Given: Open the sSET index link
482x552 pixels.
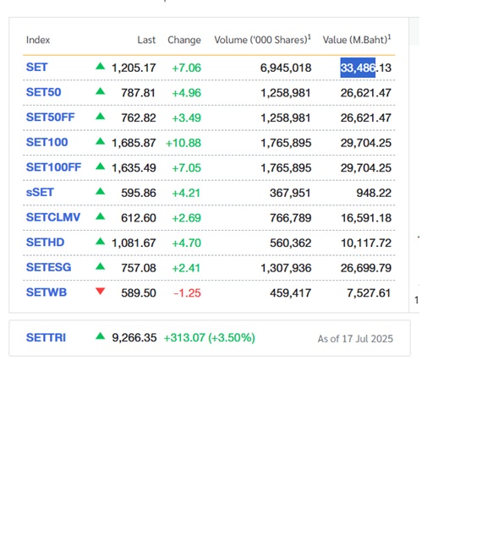Looking at the screenshot, I should tap(40, 192).
